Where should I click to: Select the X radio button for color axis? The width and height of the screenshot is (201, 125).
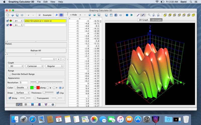pos(47,88)
